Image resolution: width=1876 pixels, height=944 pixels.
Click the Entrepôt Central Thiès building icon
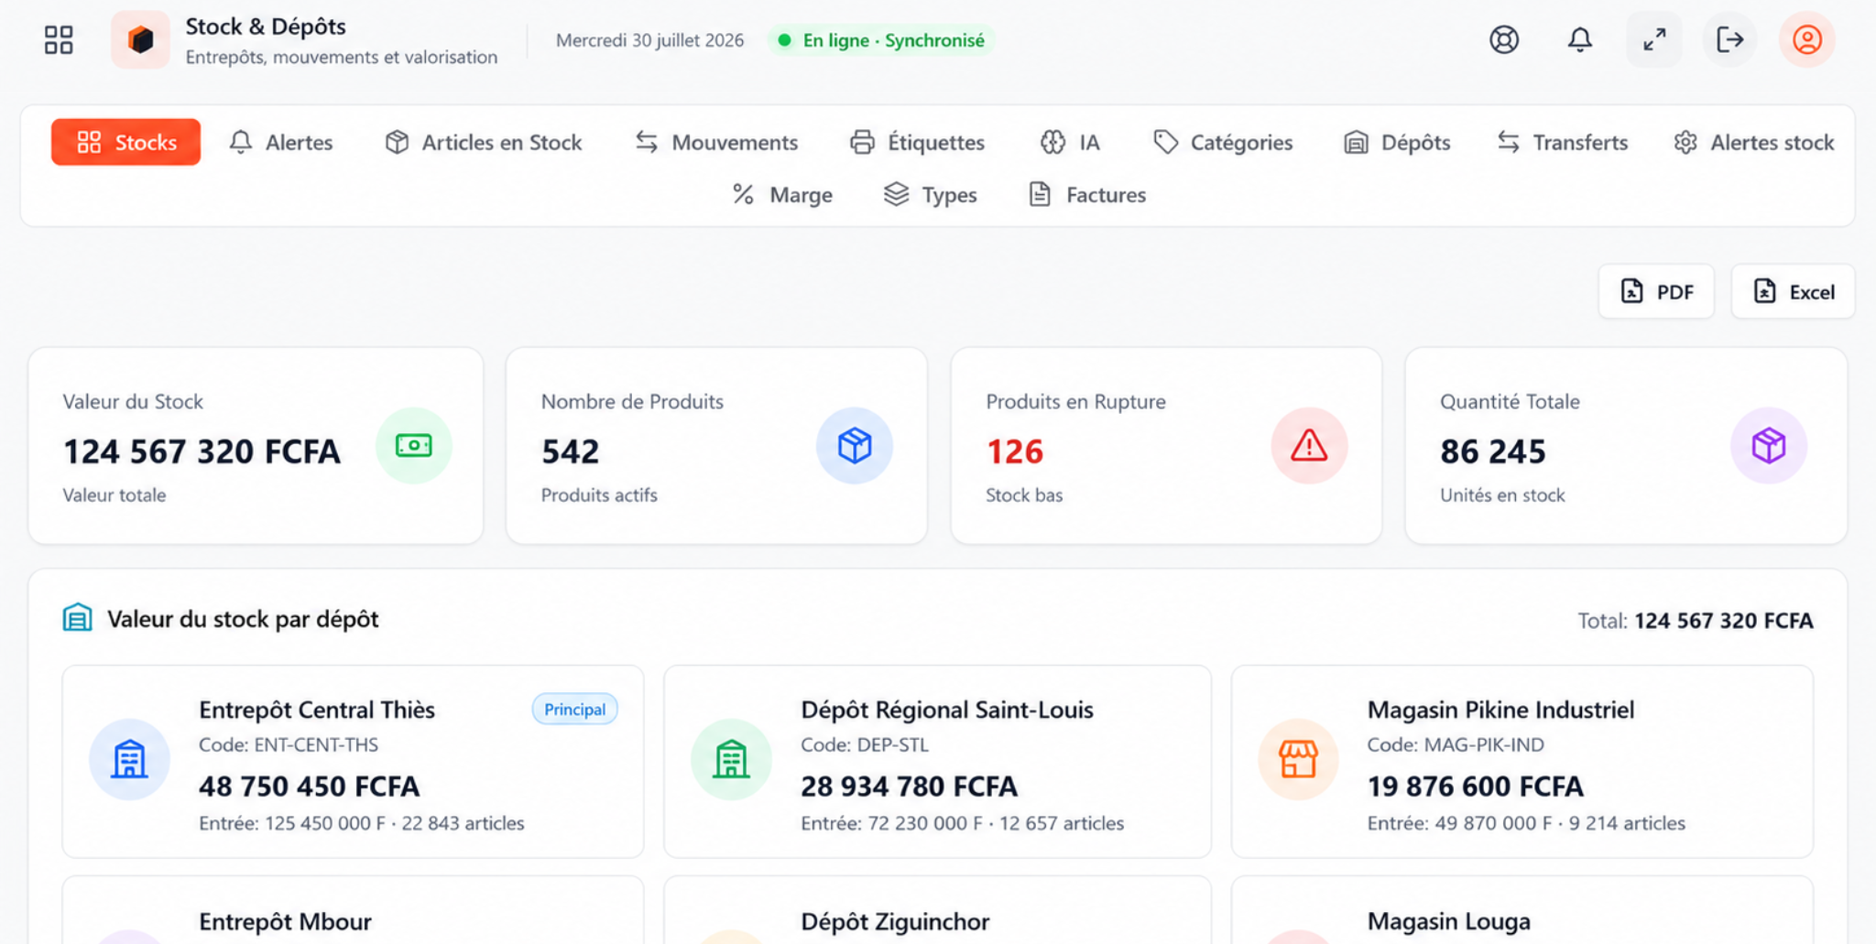tap(129, 760)
